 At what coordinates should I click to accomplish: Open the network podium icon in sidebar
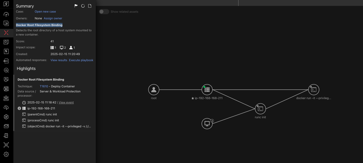(x=6, y=98)
